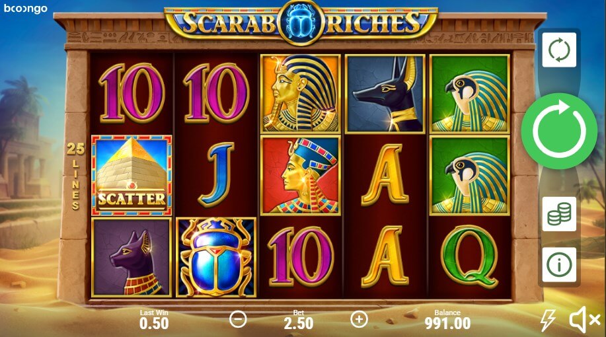Unmute the game sound
The width and height of the screenshot is (606, 337).
tap(584, 320)
